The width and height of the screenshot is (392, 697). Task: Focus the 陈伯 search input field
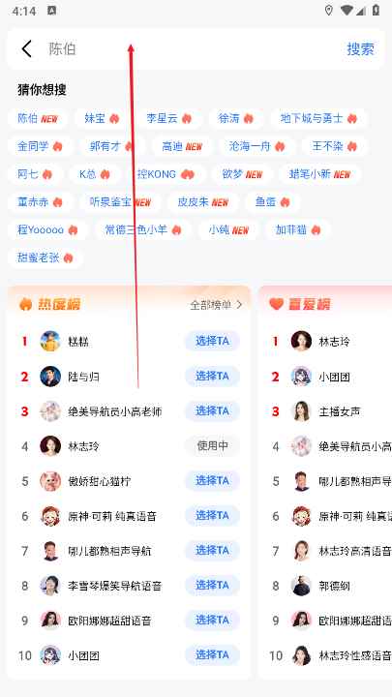[191, 49]
